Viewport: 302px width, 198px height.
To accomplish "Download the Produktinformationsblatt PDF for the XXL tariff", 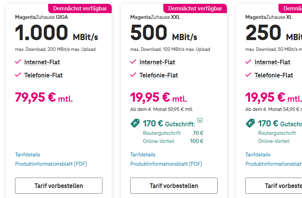I will click(166, 164).
